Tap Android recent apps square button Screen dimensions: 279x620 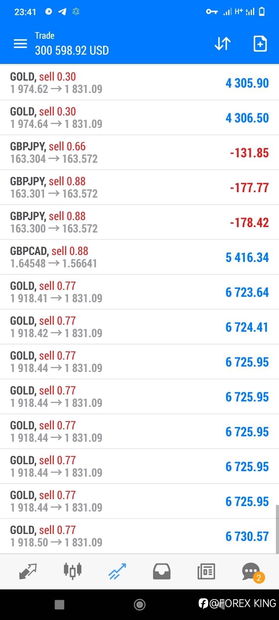pyautogui.click(x=59, y=604)
